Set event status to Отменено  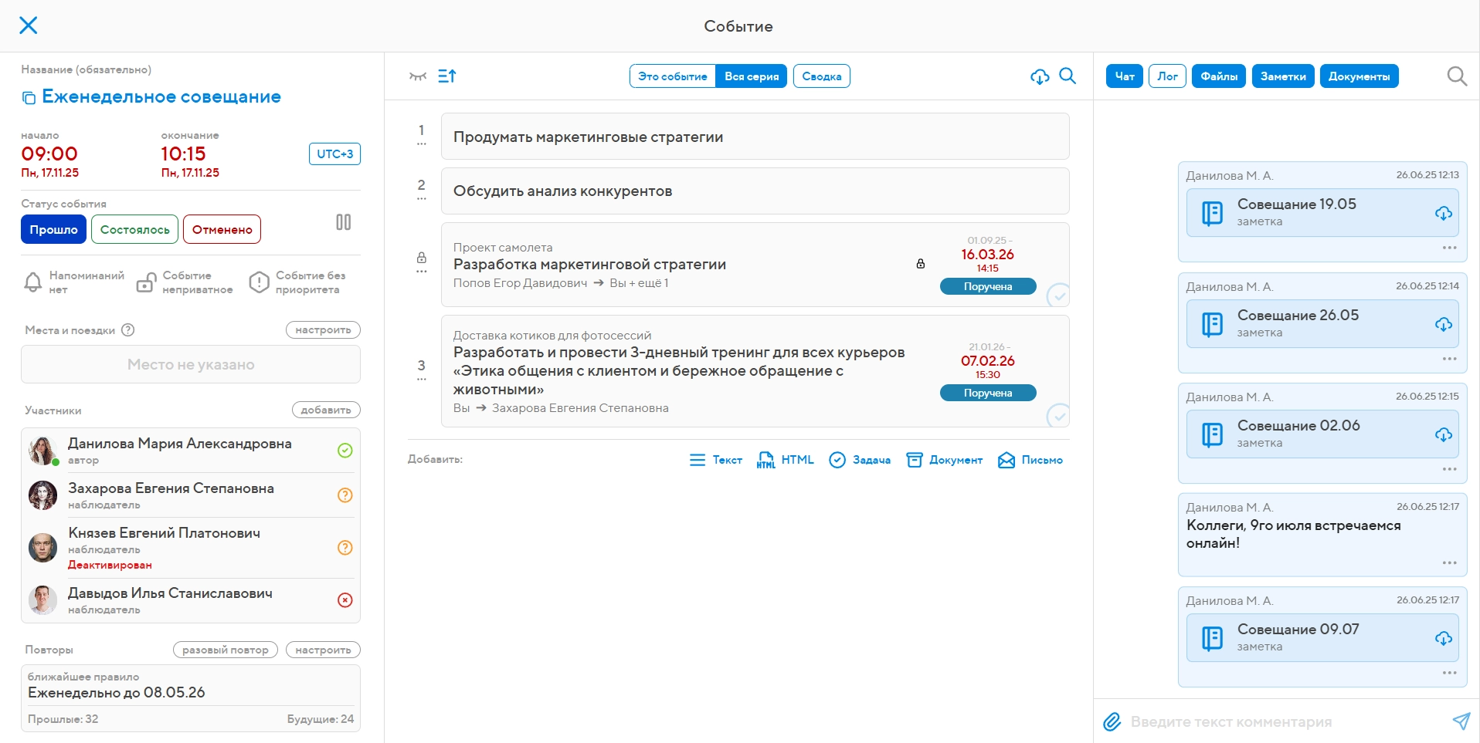(222, 229)
